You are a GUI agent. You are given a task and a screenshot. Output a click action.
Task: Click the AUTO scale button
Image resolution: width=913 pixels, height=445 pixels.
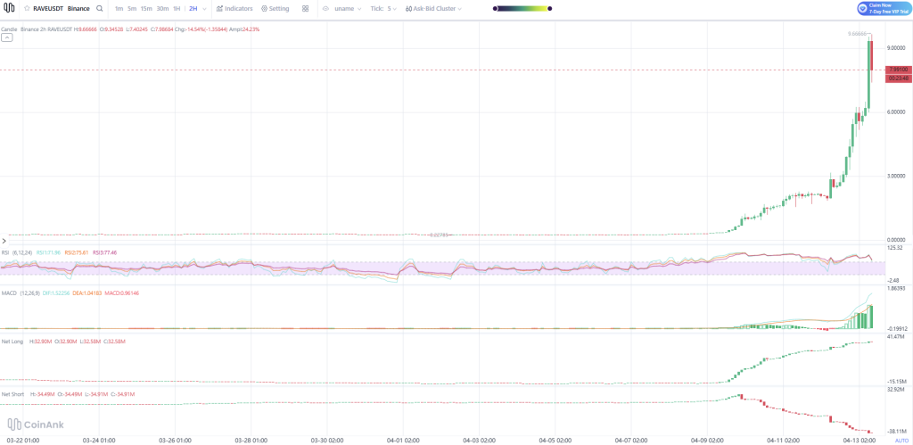[901, 440]
